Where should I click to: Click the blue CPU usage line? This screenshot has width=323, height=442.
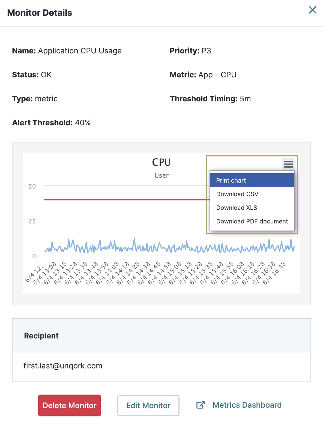[x=169, y=247]
